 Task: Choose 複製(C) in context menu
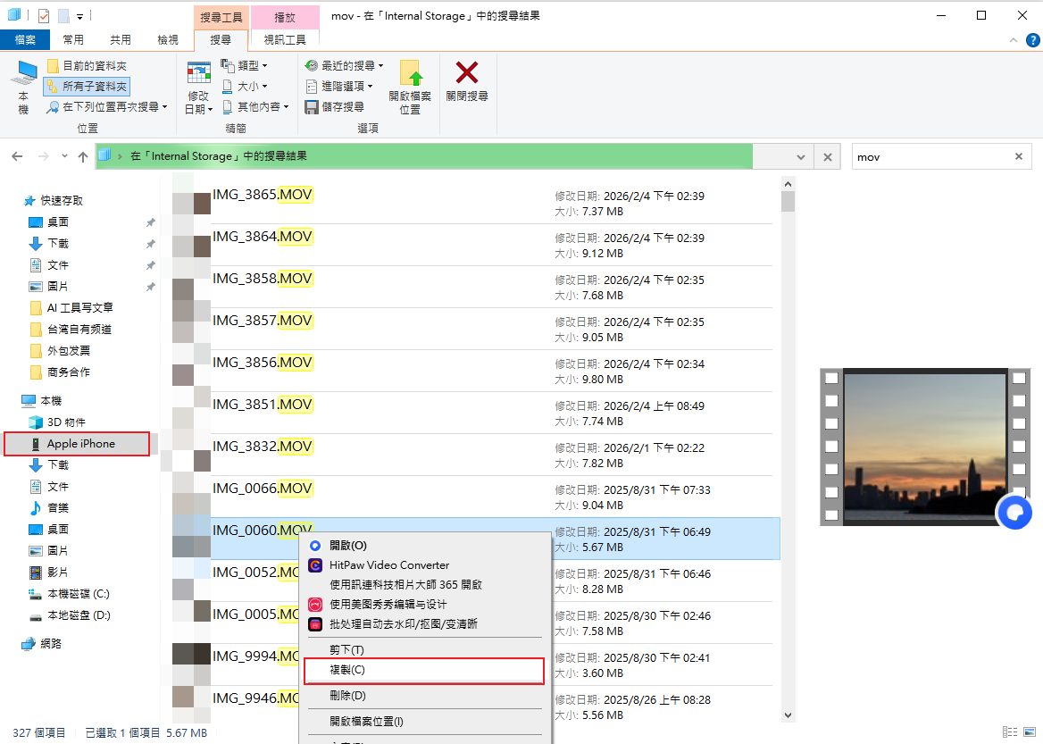click(x=423, y=670)
